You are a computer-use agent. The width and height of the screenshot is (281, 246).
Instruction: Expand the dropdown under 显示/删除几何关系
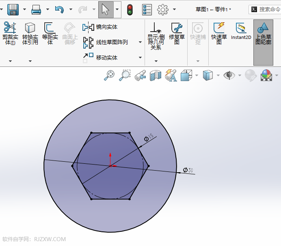click(156, 61)
